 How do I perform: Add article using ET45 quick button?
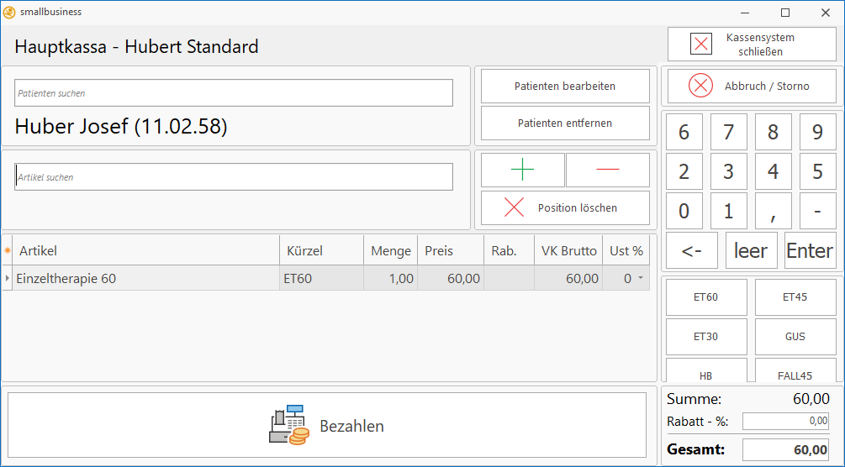tap(795, 297)
